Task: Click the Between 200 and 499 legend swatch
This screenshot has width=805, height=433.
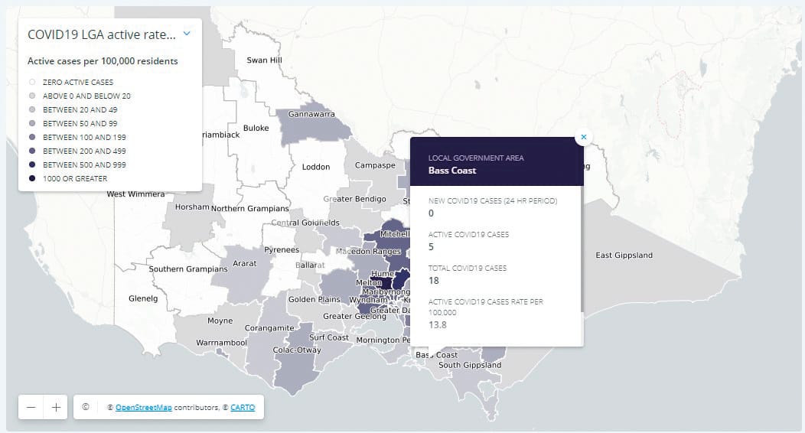Action: tap(32, 151)
